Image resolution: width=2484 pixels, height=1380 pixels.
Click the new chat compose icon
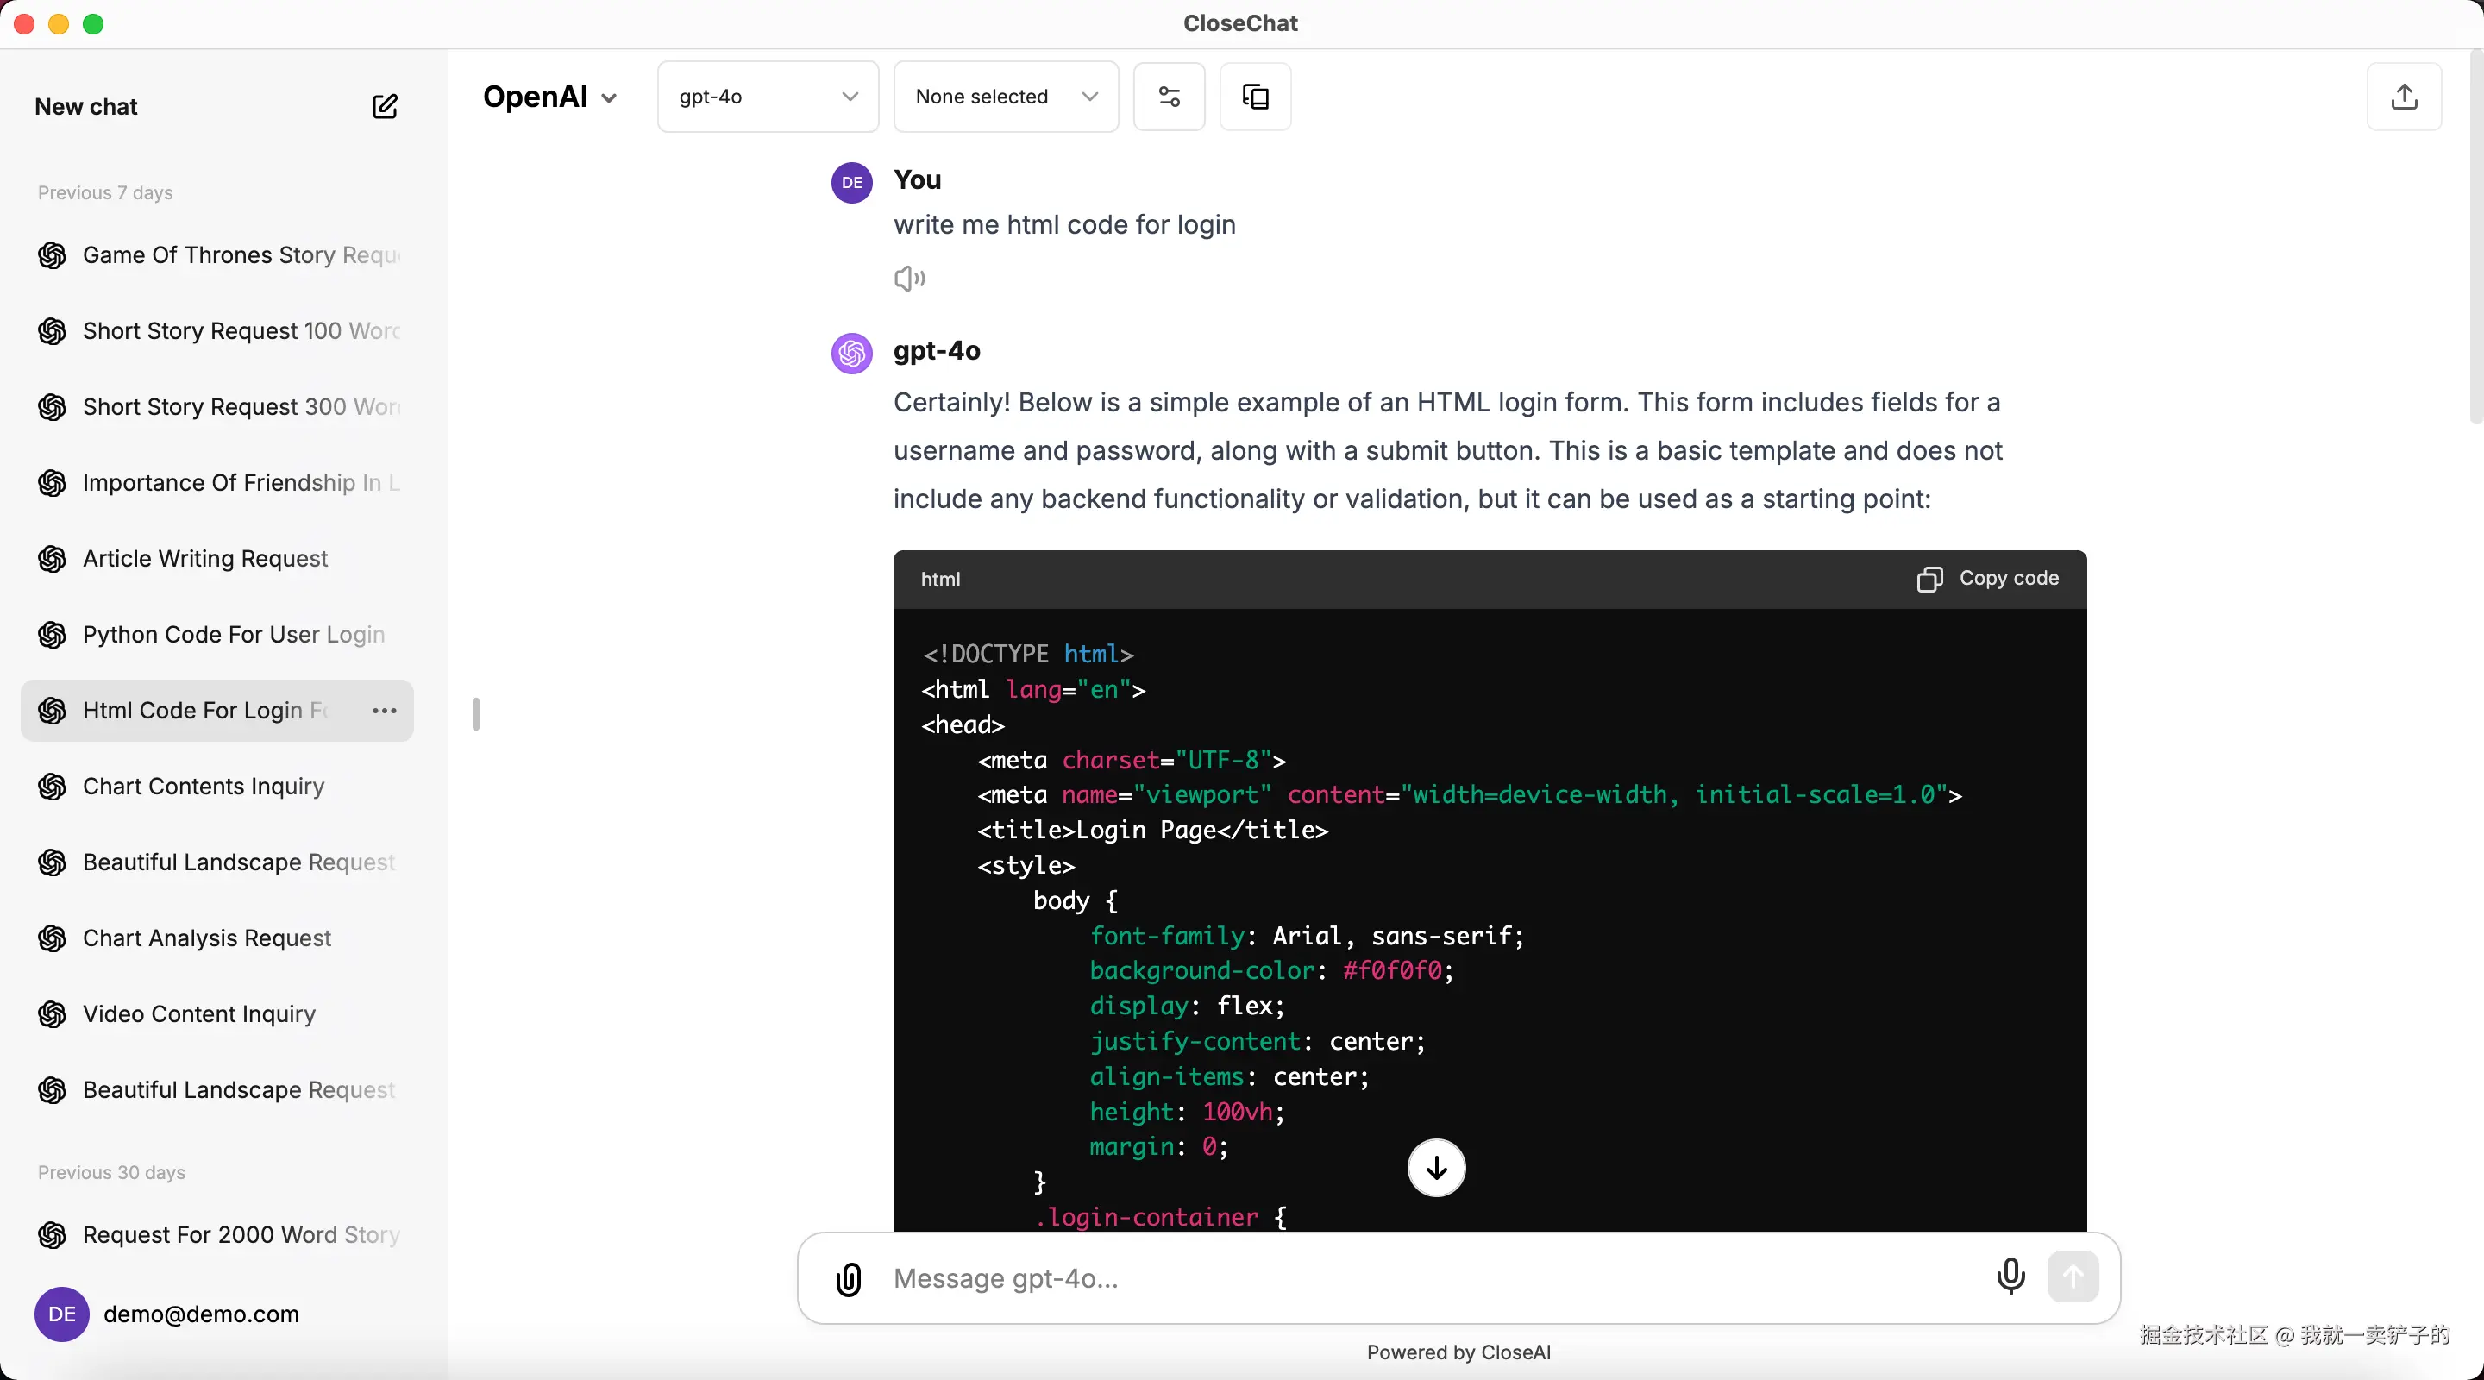385,106
